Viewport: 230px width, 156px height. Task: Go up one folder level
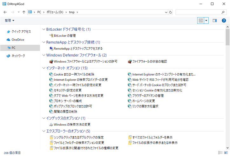[24, 12]
